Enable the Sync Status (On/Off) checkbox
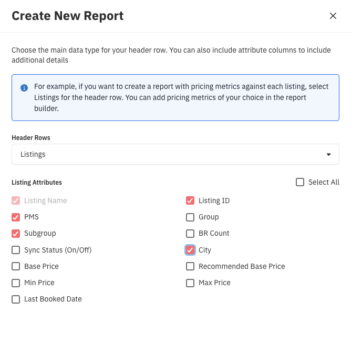 coord(16,250)
